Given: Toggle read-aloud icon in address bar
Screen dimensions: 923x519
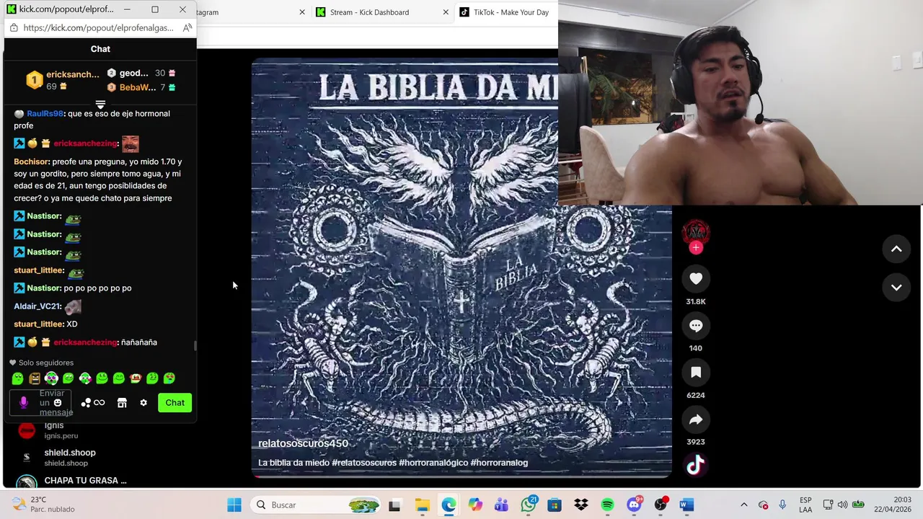Looking at the screenshot, I should tap(187, 28).
